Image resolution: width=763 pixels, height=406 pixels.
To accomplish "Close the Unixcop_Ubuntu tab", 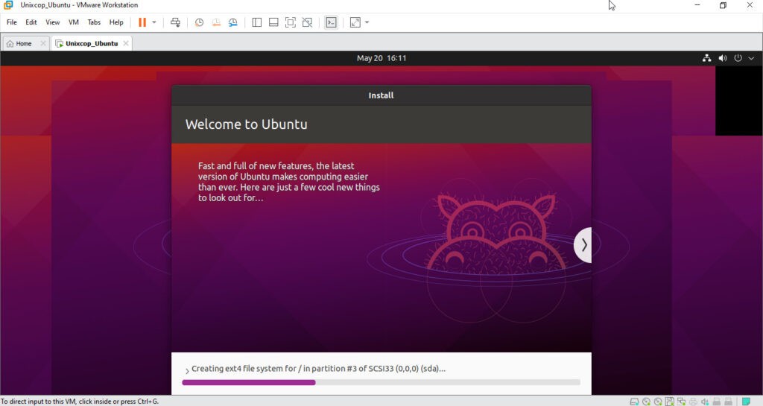I will point(125,44).
